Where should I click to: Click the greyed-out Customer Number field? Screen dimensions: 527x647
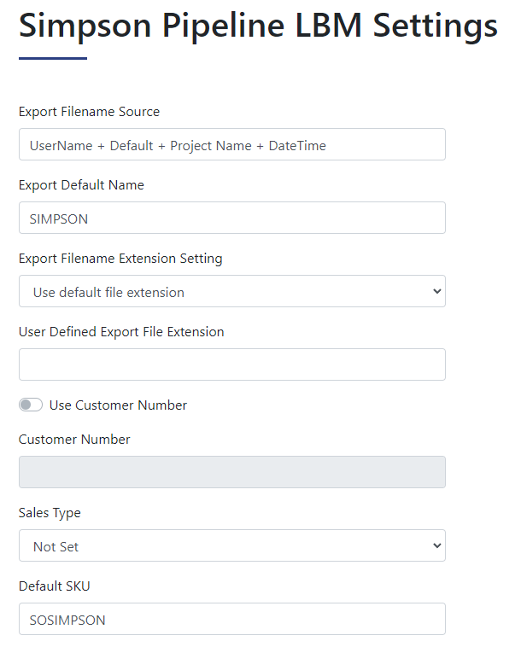pyautogui.click(x=232, y=472)
